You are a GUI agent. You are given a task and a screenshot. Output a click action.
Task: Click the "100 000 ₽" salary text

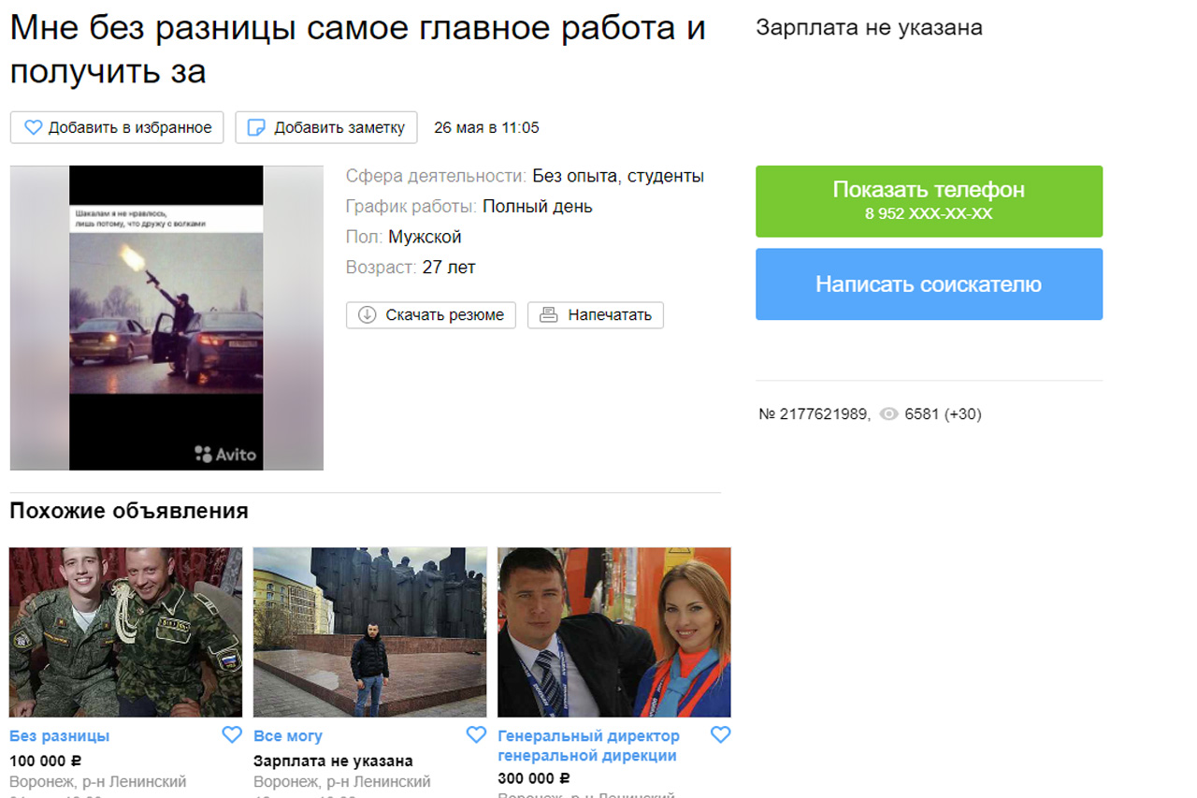pos(45,761)
